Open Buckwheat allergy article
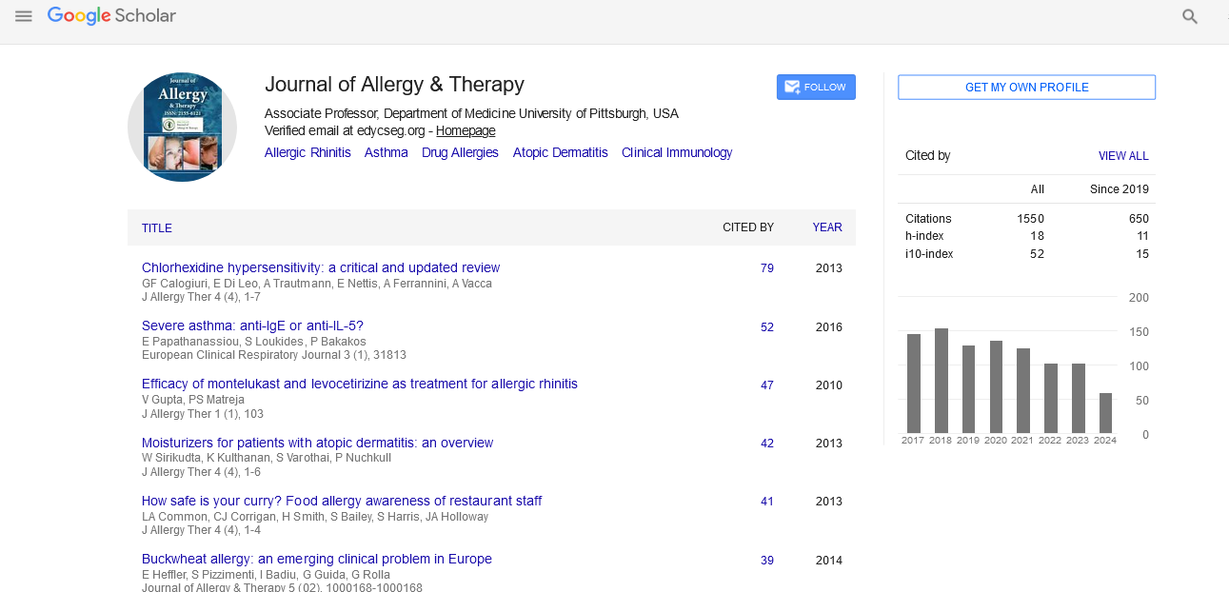This screenshot has height=592, width=1229. (x=317, y=559)
